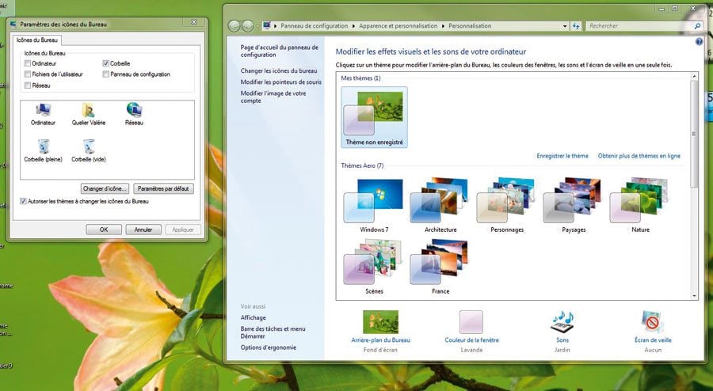This screenshot has width=713, height=391.
Task: Toggle Autoriser les thèmes à changer les icônes
Action: [23, 201]
